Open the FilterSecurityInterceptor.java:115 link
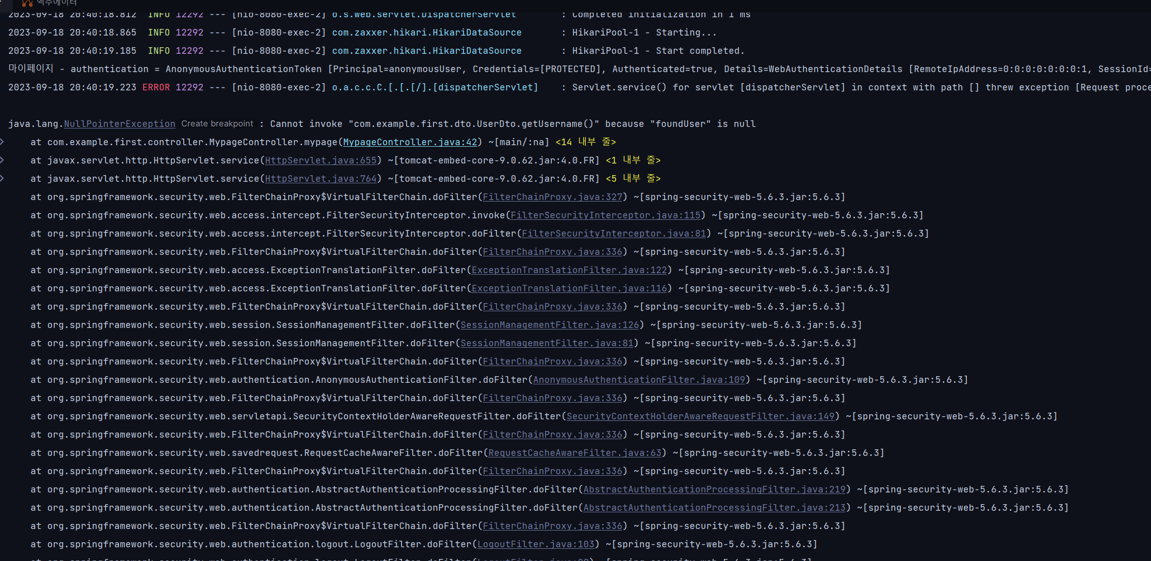This screenshot has height=561, width=1151. click(605, 215)
